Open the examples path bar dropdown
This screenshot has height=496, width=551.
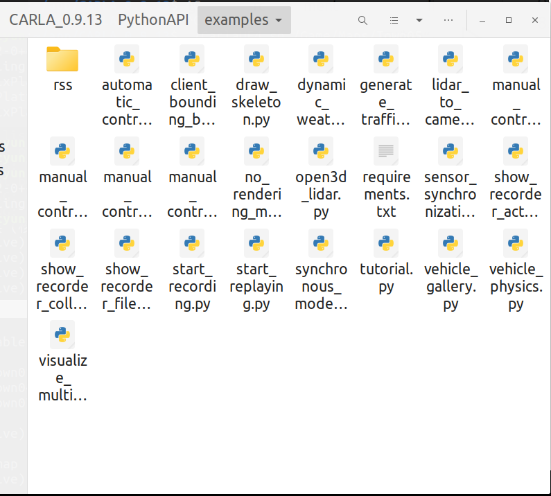[x=244, y=20]
